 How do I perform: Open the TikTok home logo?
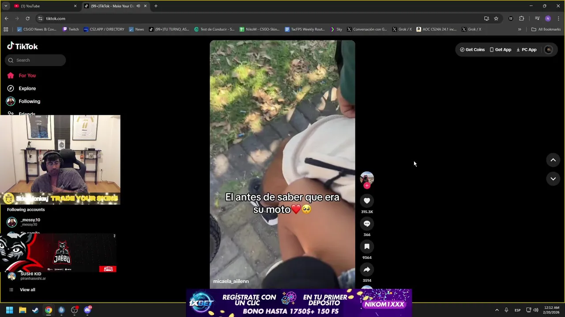(23, 46)
